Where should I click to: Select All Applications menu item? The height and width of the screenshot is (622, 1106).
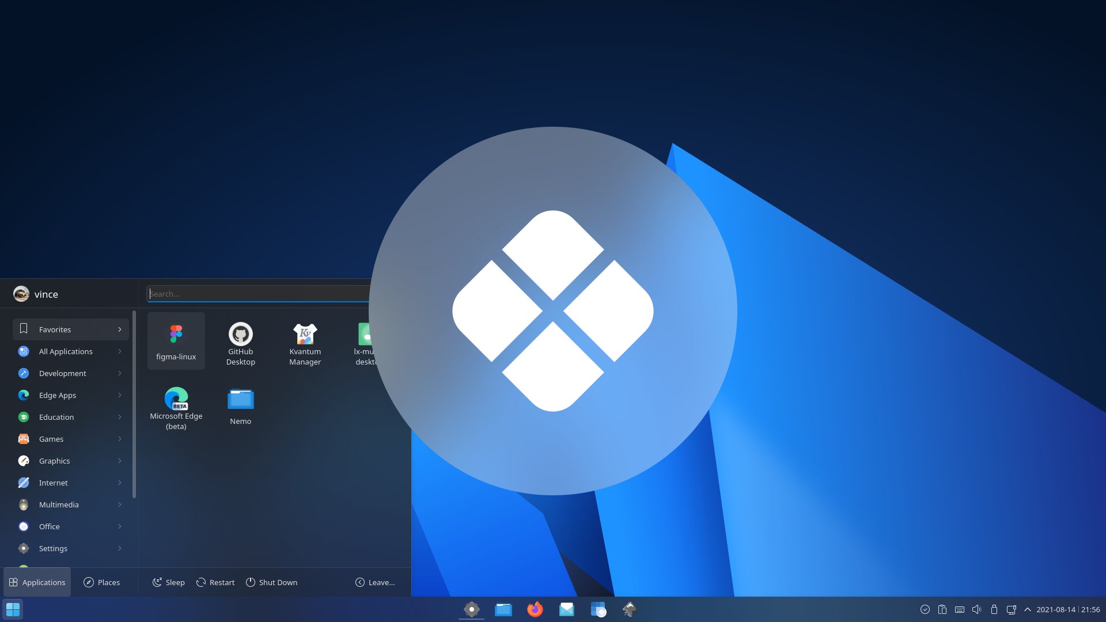[65, 351]
